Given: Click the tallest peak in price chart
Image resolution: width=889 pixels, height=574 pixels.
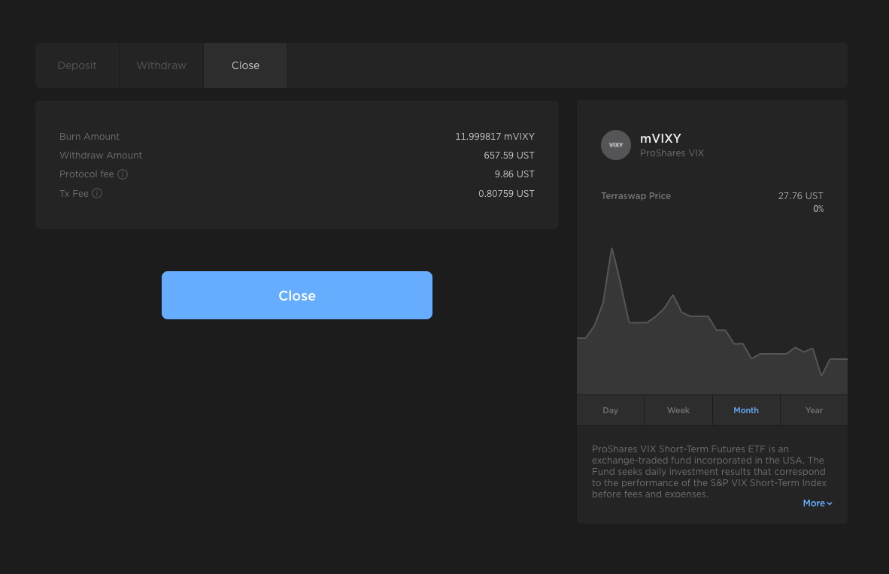Looking at the screenshot, I should click(x=611, y=249).
